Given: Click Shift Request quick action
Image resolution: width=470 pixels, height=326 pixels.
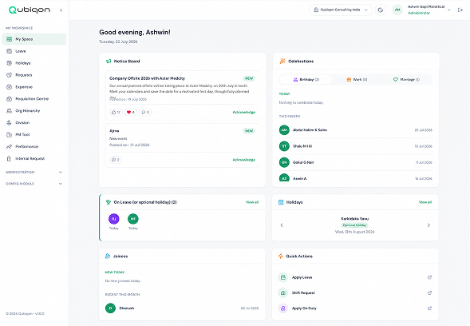Looking at the screenshot, I should tap(355, 292).
